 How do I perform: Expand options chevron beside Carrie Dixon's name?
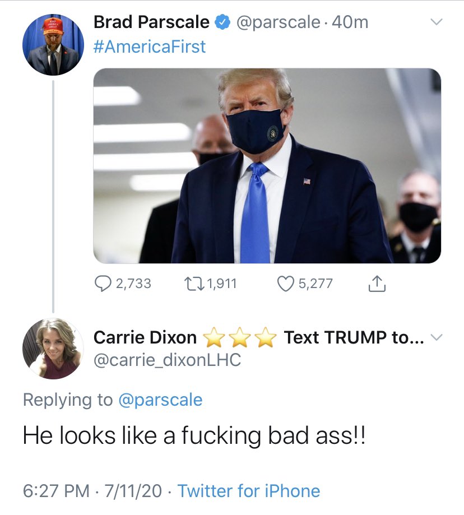click(437, 338)
